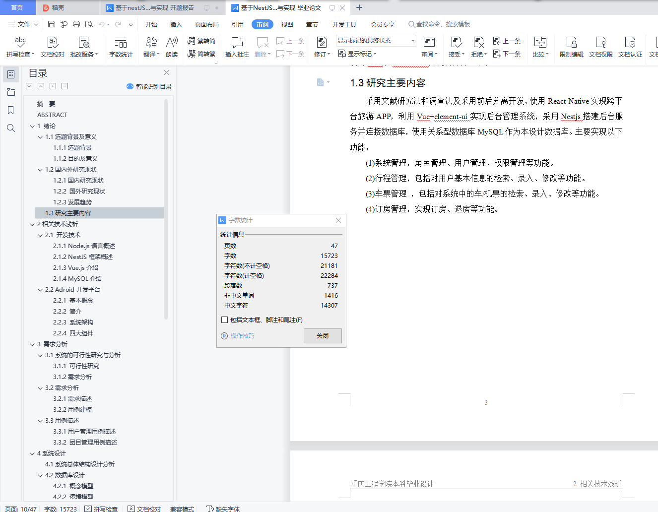Open 文档权限 document permissions
The width and height of the screenshot is (658, 512).
point(600,47)
